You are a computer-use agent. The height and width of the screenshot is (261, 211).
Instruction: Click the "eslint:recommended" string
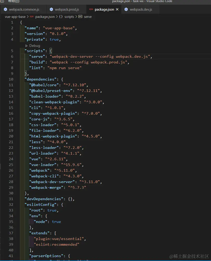(x=56, y=244)
